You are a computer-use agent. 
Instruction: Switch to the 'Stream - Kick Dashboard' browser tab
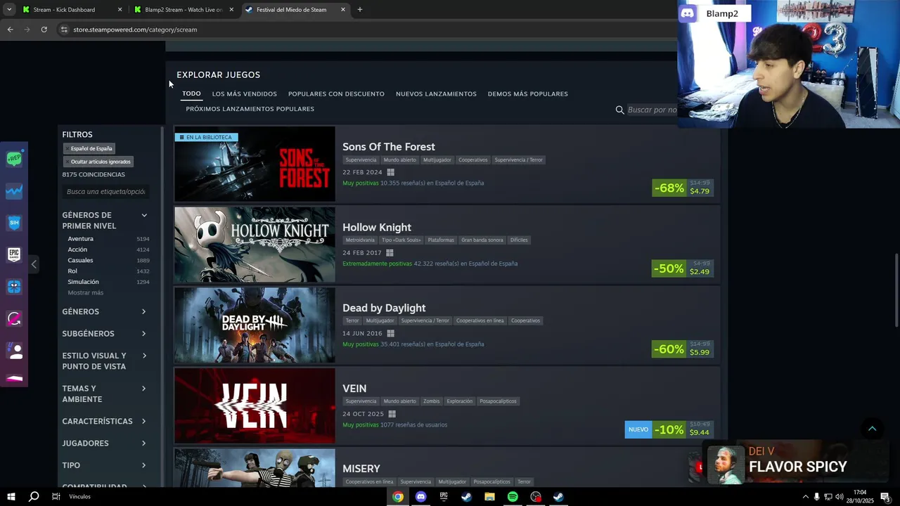(x=71, y=10)
